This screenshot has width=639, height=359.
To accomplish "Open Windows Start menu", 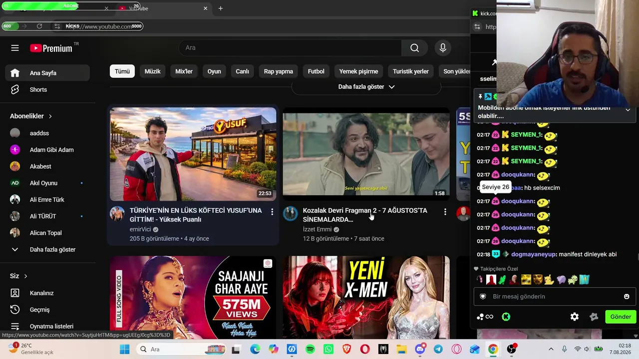I will point(125,350).
